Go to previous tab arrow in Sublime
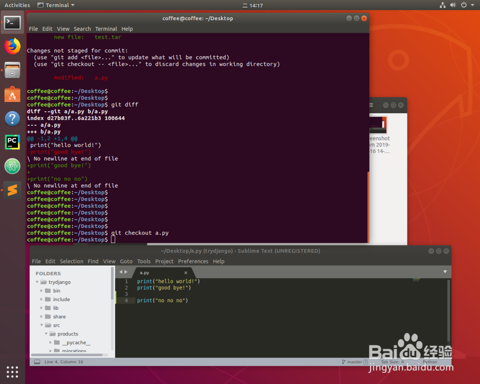Screen dimensions: 480x384 (x=120, y=272)
